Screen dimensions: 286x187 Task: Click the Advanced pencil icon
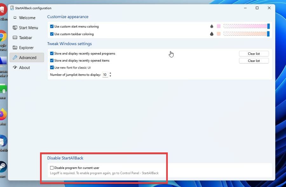[15, 57]
